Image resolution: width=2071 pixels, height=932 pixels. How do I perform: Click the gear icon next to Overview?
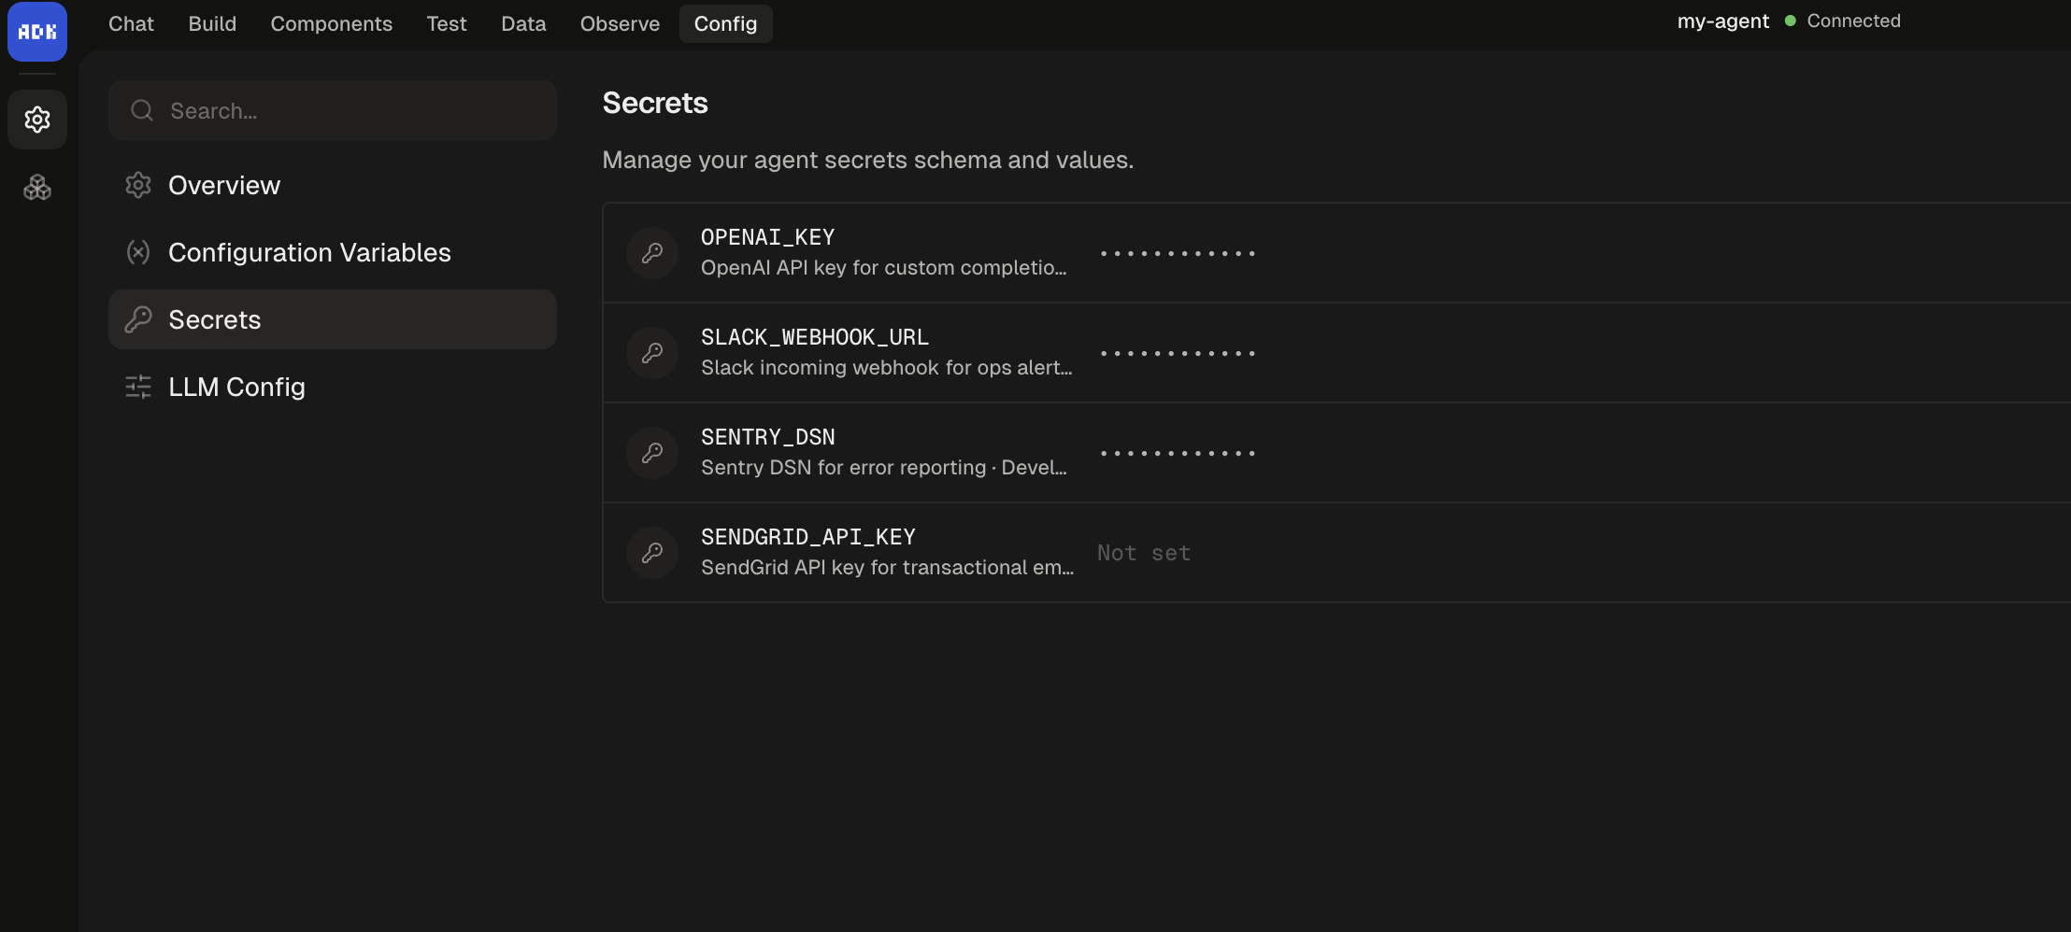tap(138, 185)
